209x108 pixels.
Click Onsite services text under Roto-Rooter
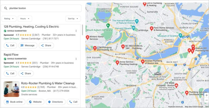click(x=29, y=95)
